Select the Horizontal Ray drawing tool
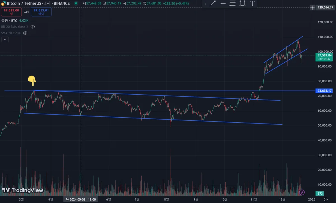This screenshot has width=336, height=203. click(223, 4)
